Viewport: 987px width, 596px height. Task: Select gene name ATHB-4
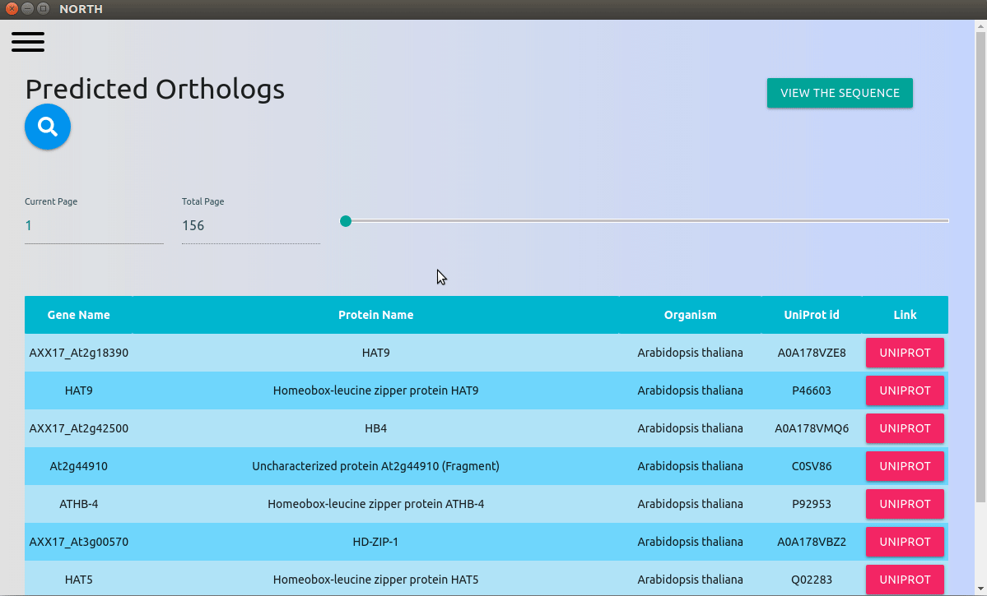pyautogui.click(x=79, y=504)
